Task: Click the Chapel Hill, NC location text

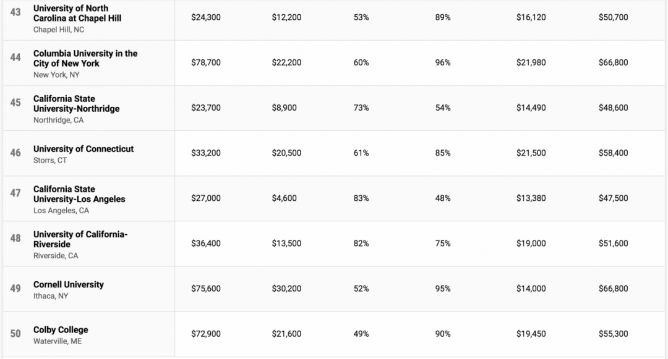Action: [x=59, y=30]
